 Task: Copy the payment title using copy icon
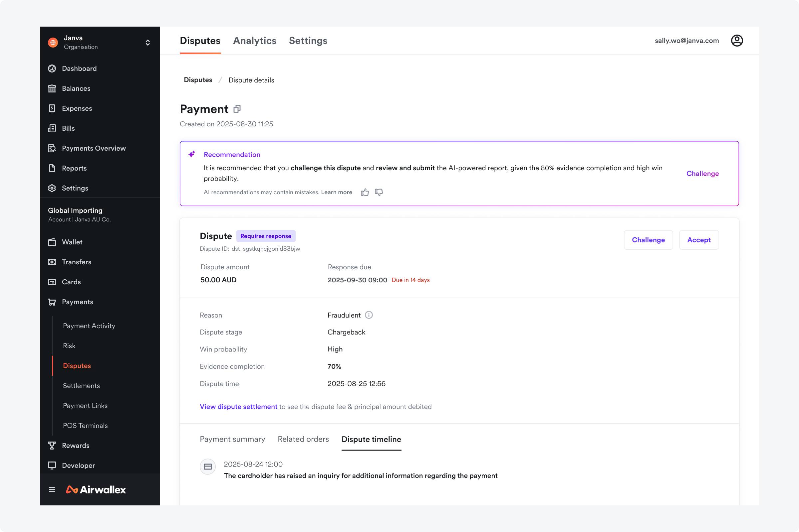pos(237,109)
